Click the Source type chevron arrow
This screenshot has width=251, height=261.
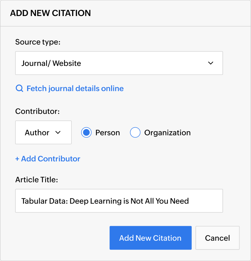click(211, 63)
